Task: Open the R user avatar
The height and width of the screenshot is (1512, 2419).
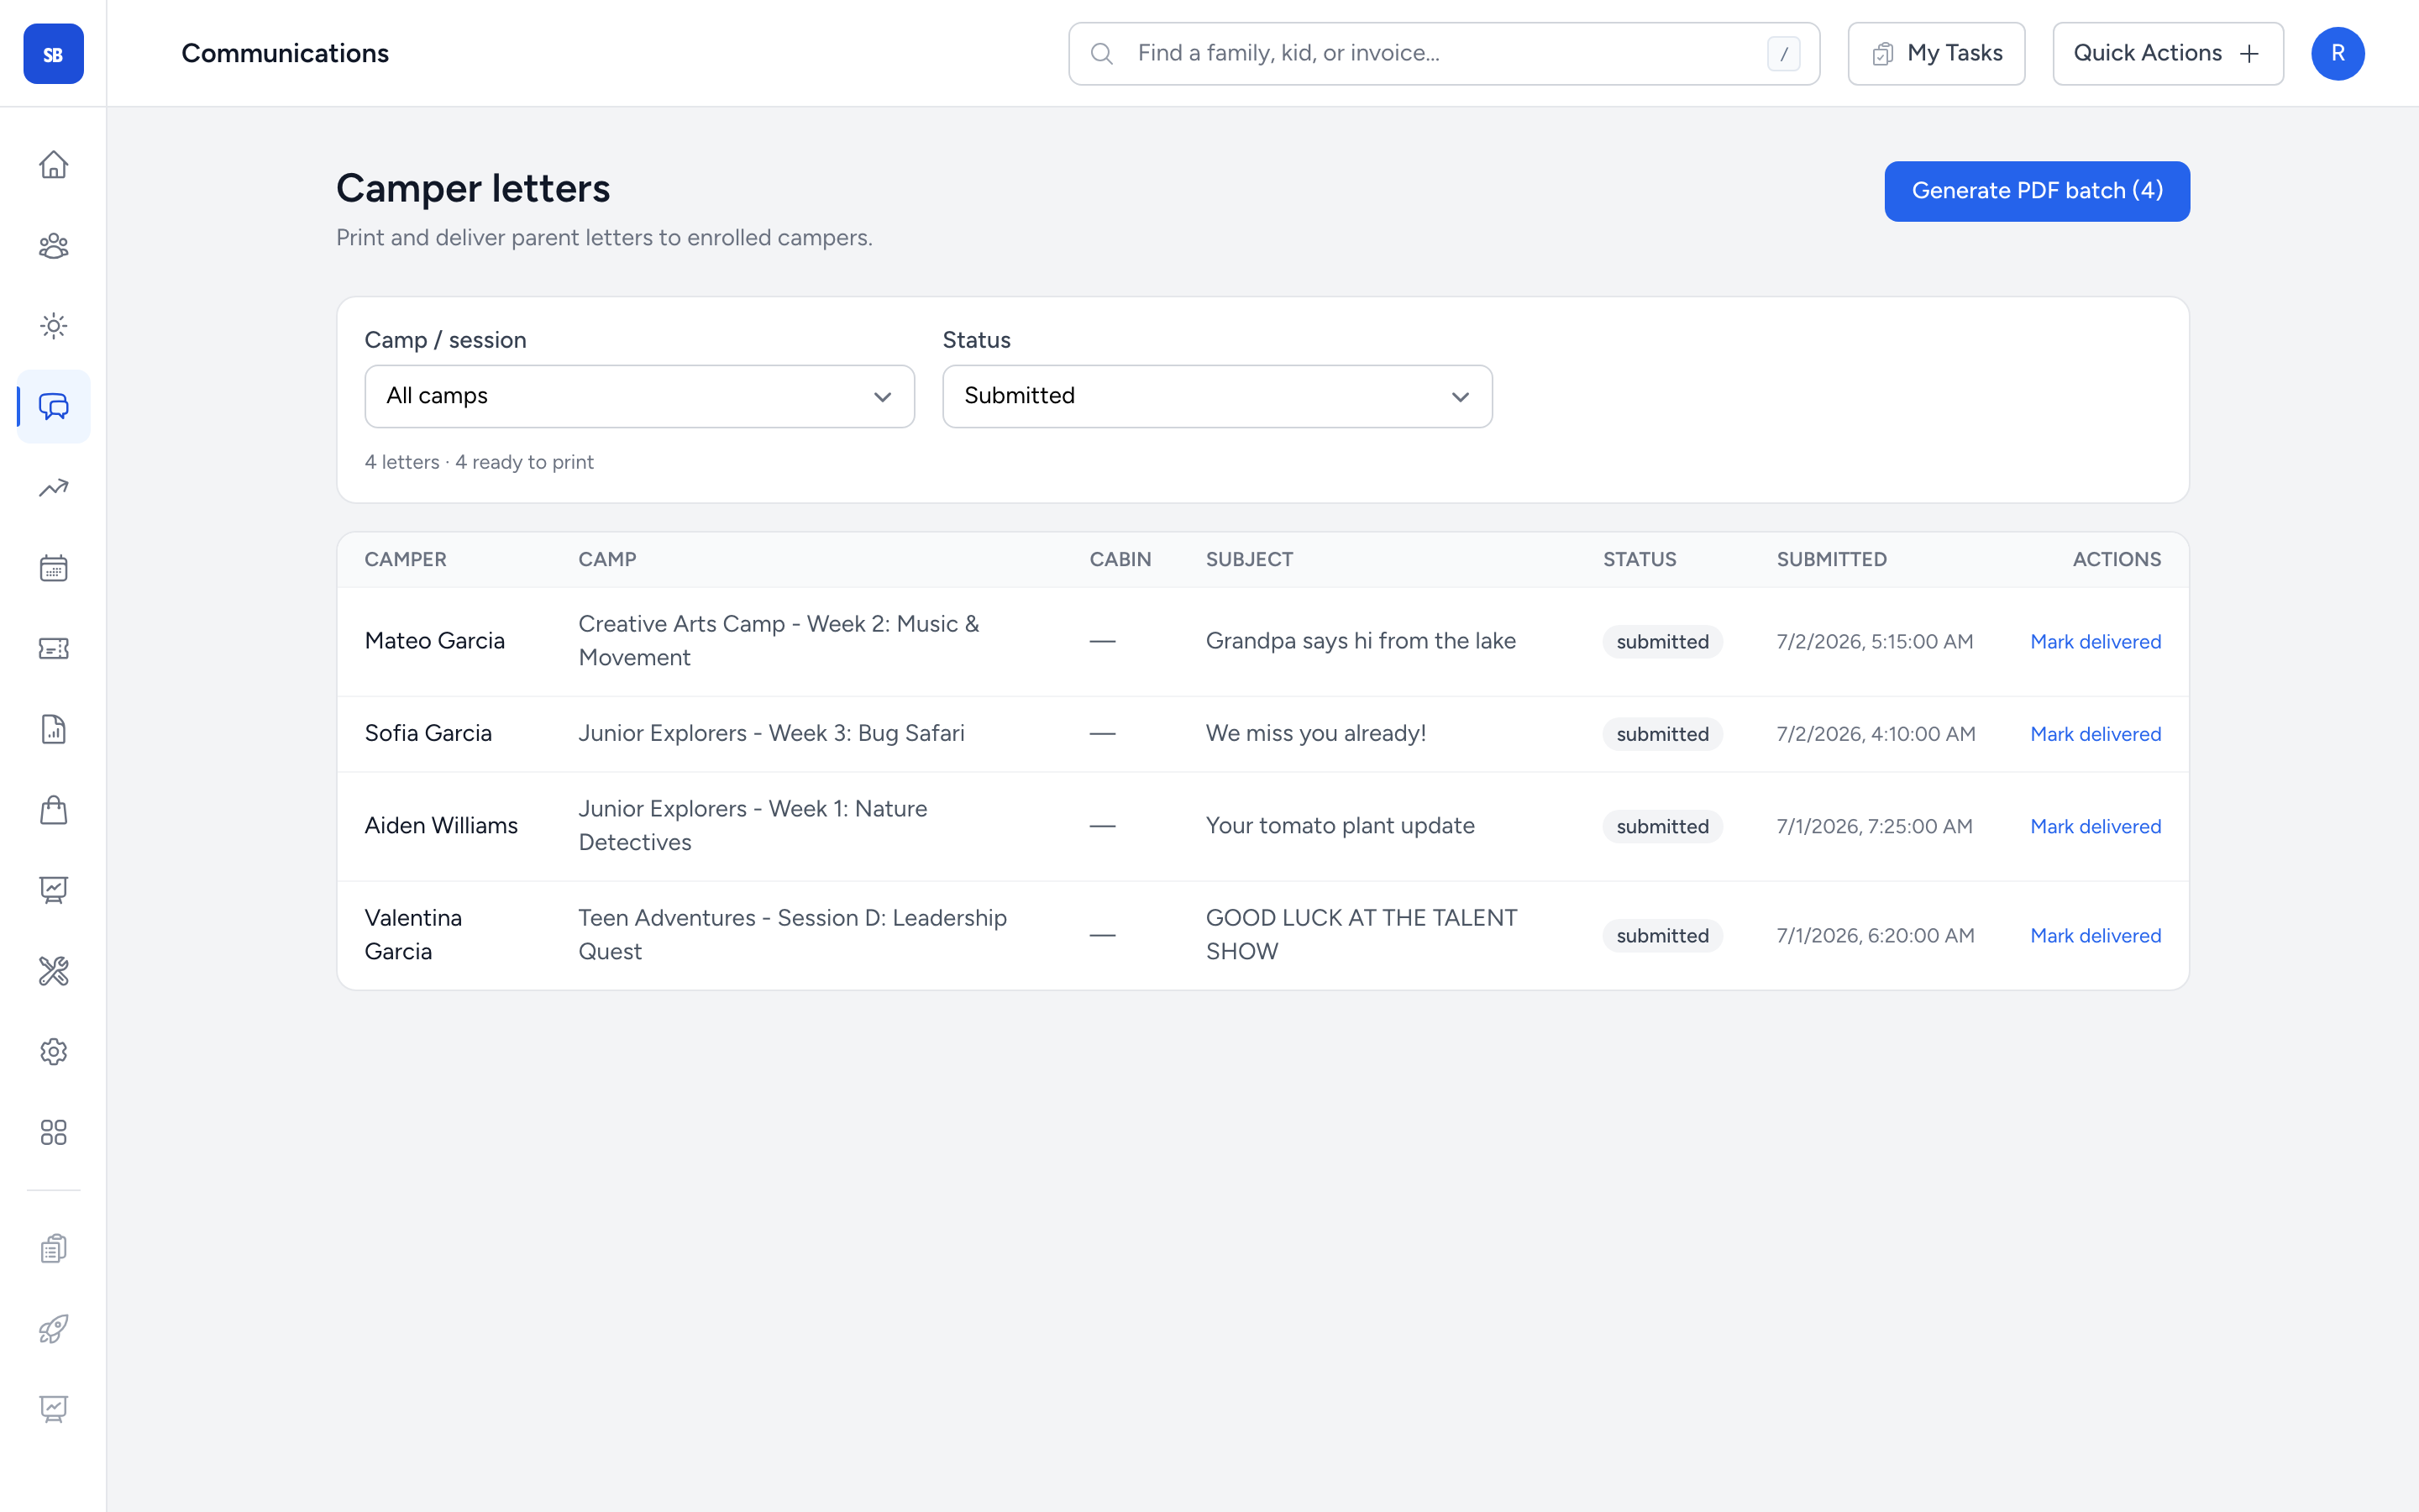Action: [x=2337, y=54]
